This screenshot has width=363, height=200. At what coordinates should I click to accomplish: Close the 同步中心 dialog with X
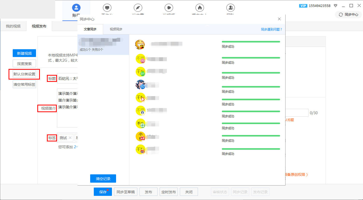[x=279, y=19]
